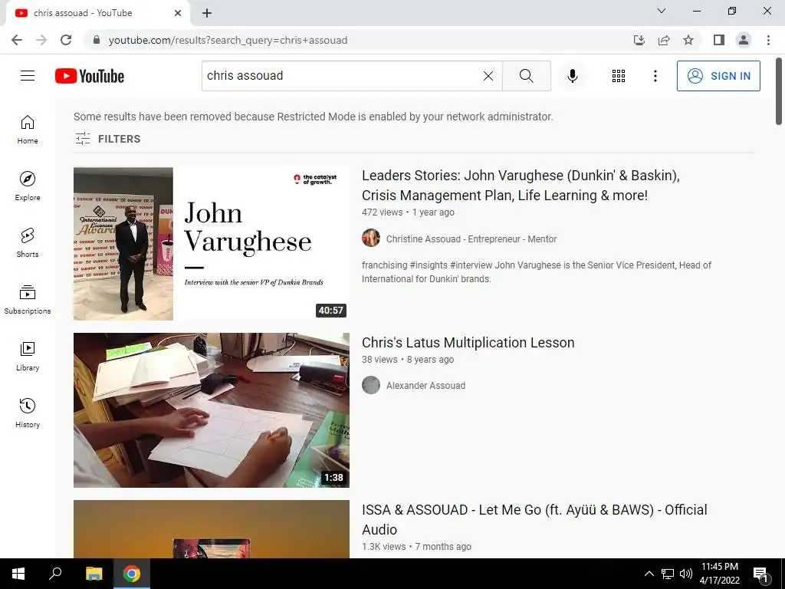Viewport: 785px width, 589px height.
Task: Open History in sidebar
Action: 28,413
